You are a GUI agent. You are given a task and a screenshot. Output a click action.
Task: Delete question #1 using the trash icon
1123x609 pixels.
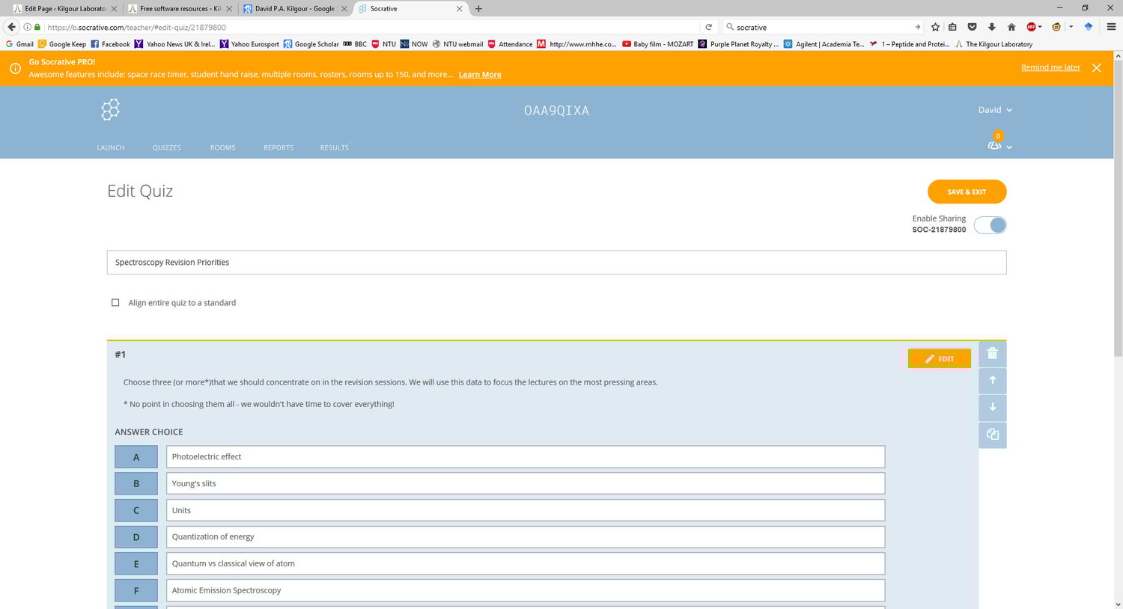(x=992, y=353)
